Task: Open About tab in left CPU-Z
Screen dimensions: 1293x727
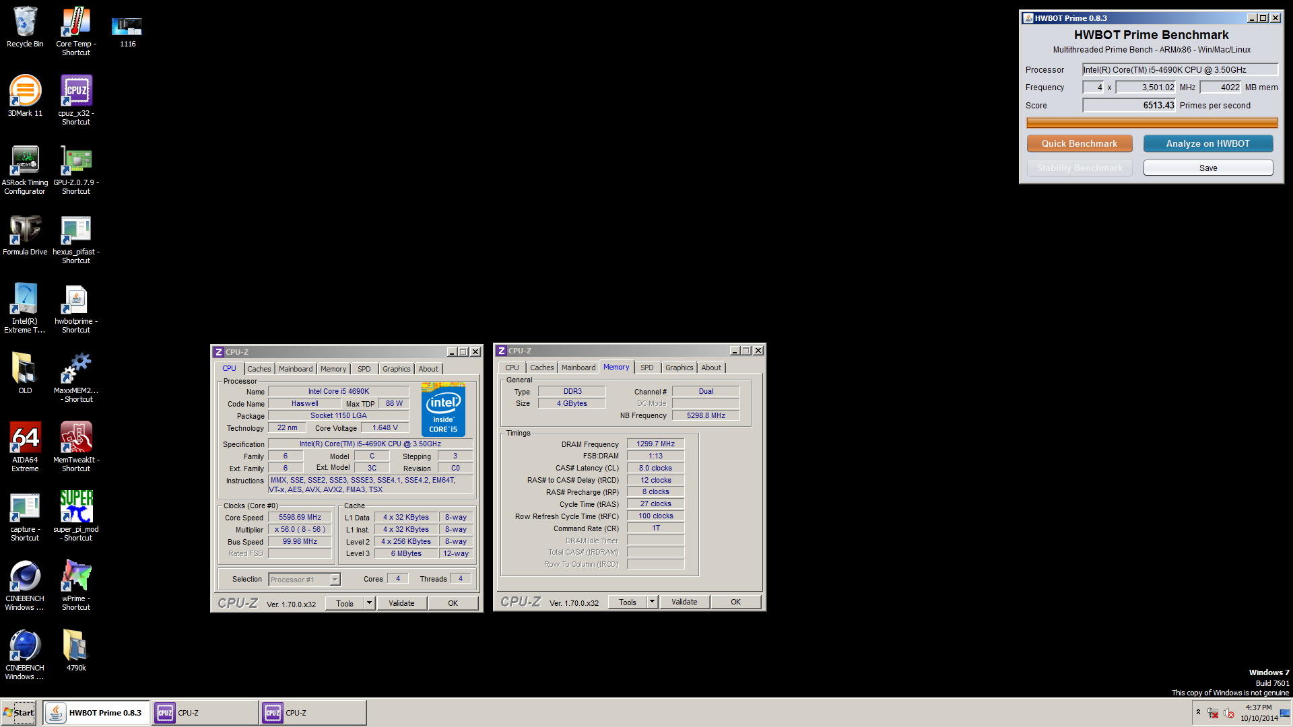Action: tap(428, 369)
